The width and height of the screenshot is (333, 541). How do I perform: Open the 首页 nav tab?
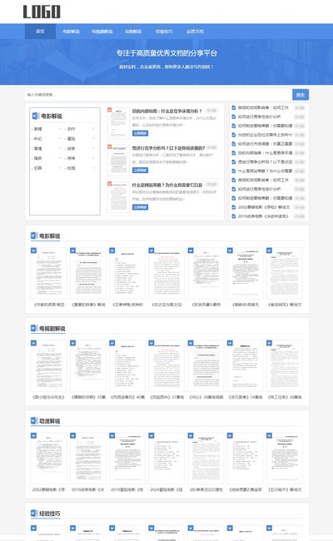tap(40, 32)
